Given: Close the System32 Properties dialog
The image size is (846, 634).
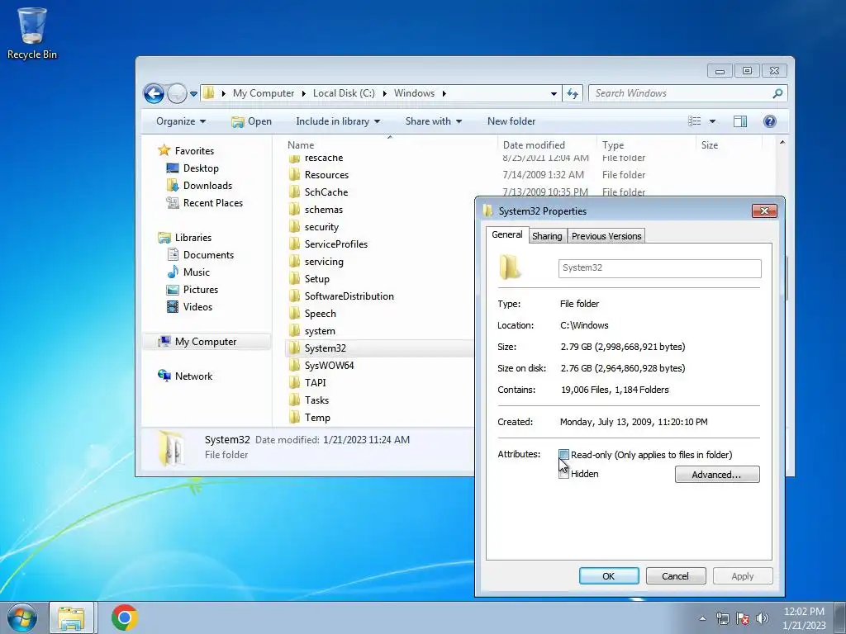Looking at the screenshot, I should coord(764,211).
